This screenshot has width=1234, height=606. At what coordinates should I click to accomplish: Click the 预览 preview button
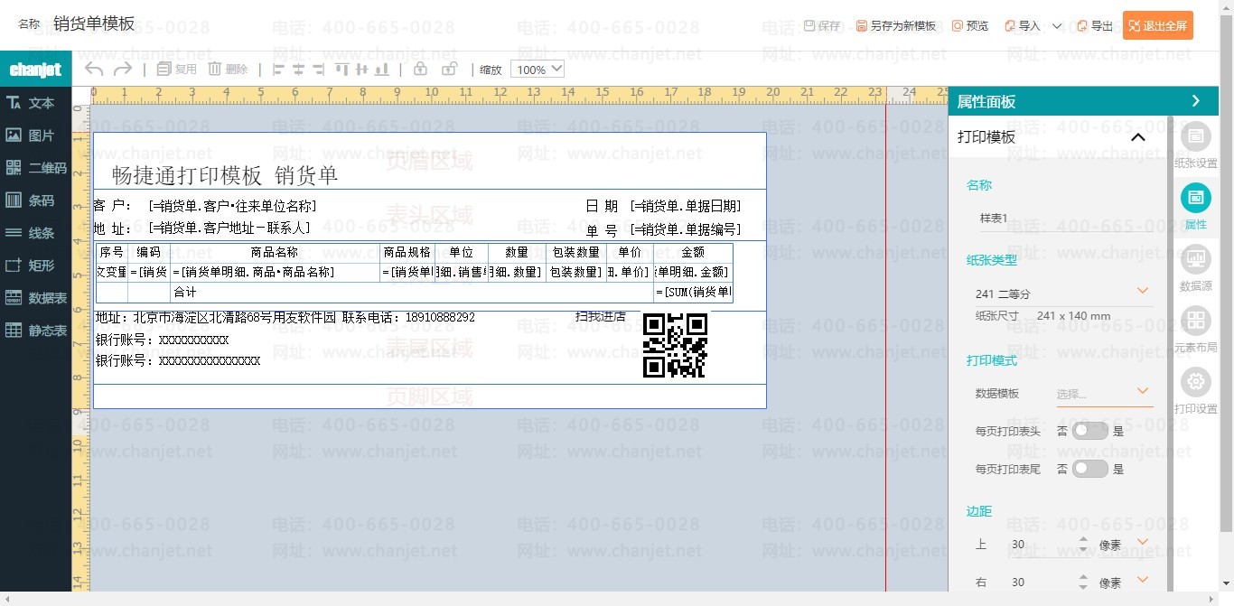(x=970, y=26)
